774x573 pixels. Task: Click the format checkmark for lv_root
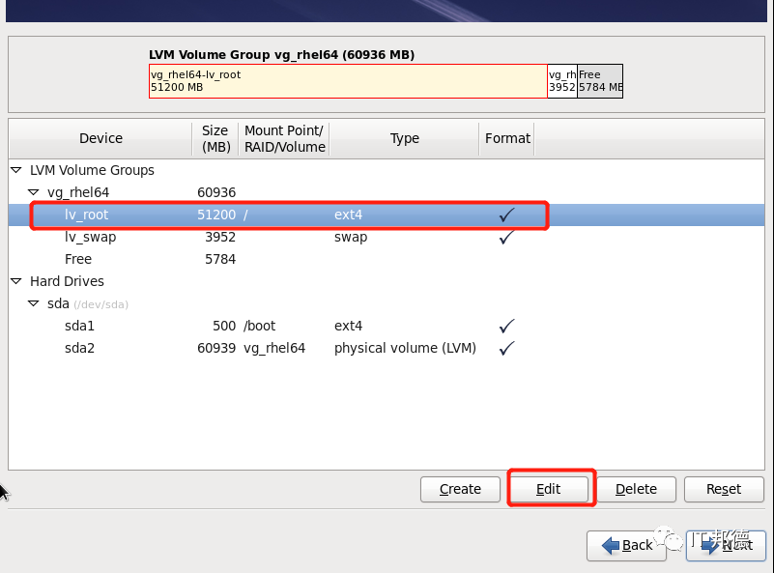click(x=507, y=215)
